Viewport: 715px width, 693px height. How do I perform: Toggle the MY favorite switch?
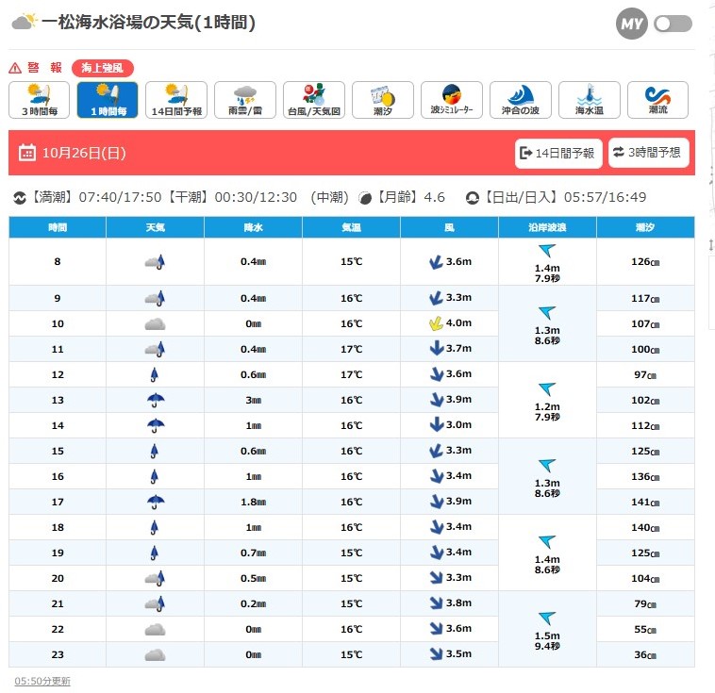pos(673,24)
